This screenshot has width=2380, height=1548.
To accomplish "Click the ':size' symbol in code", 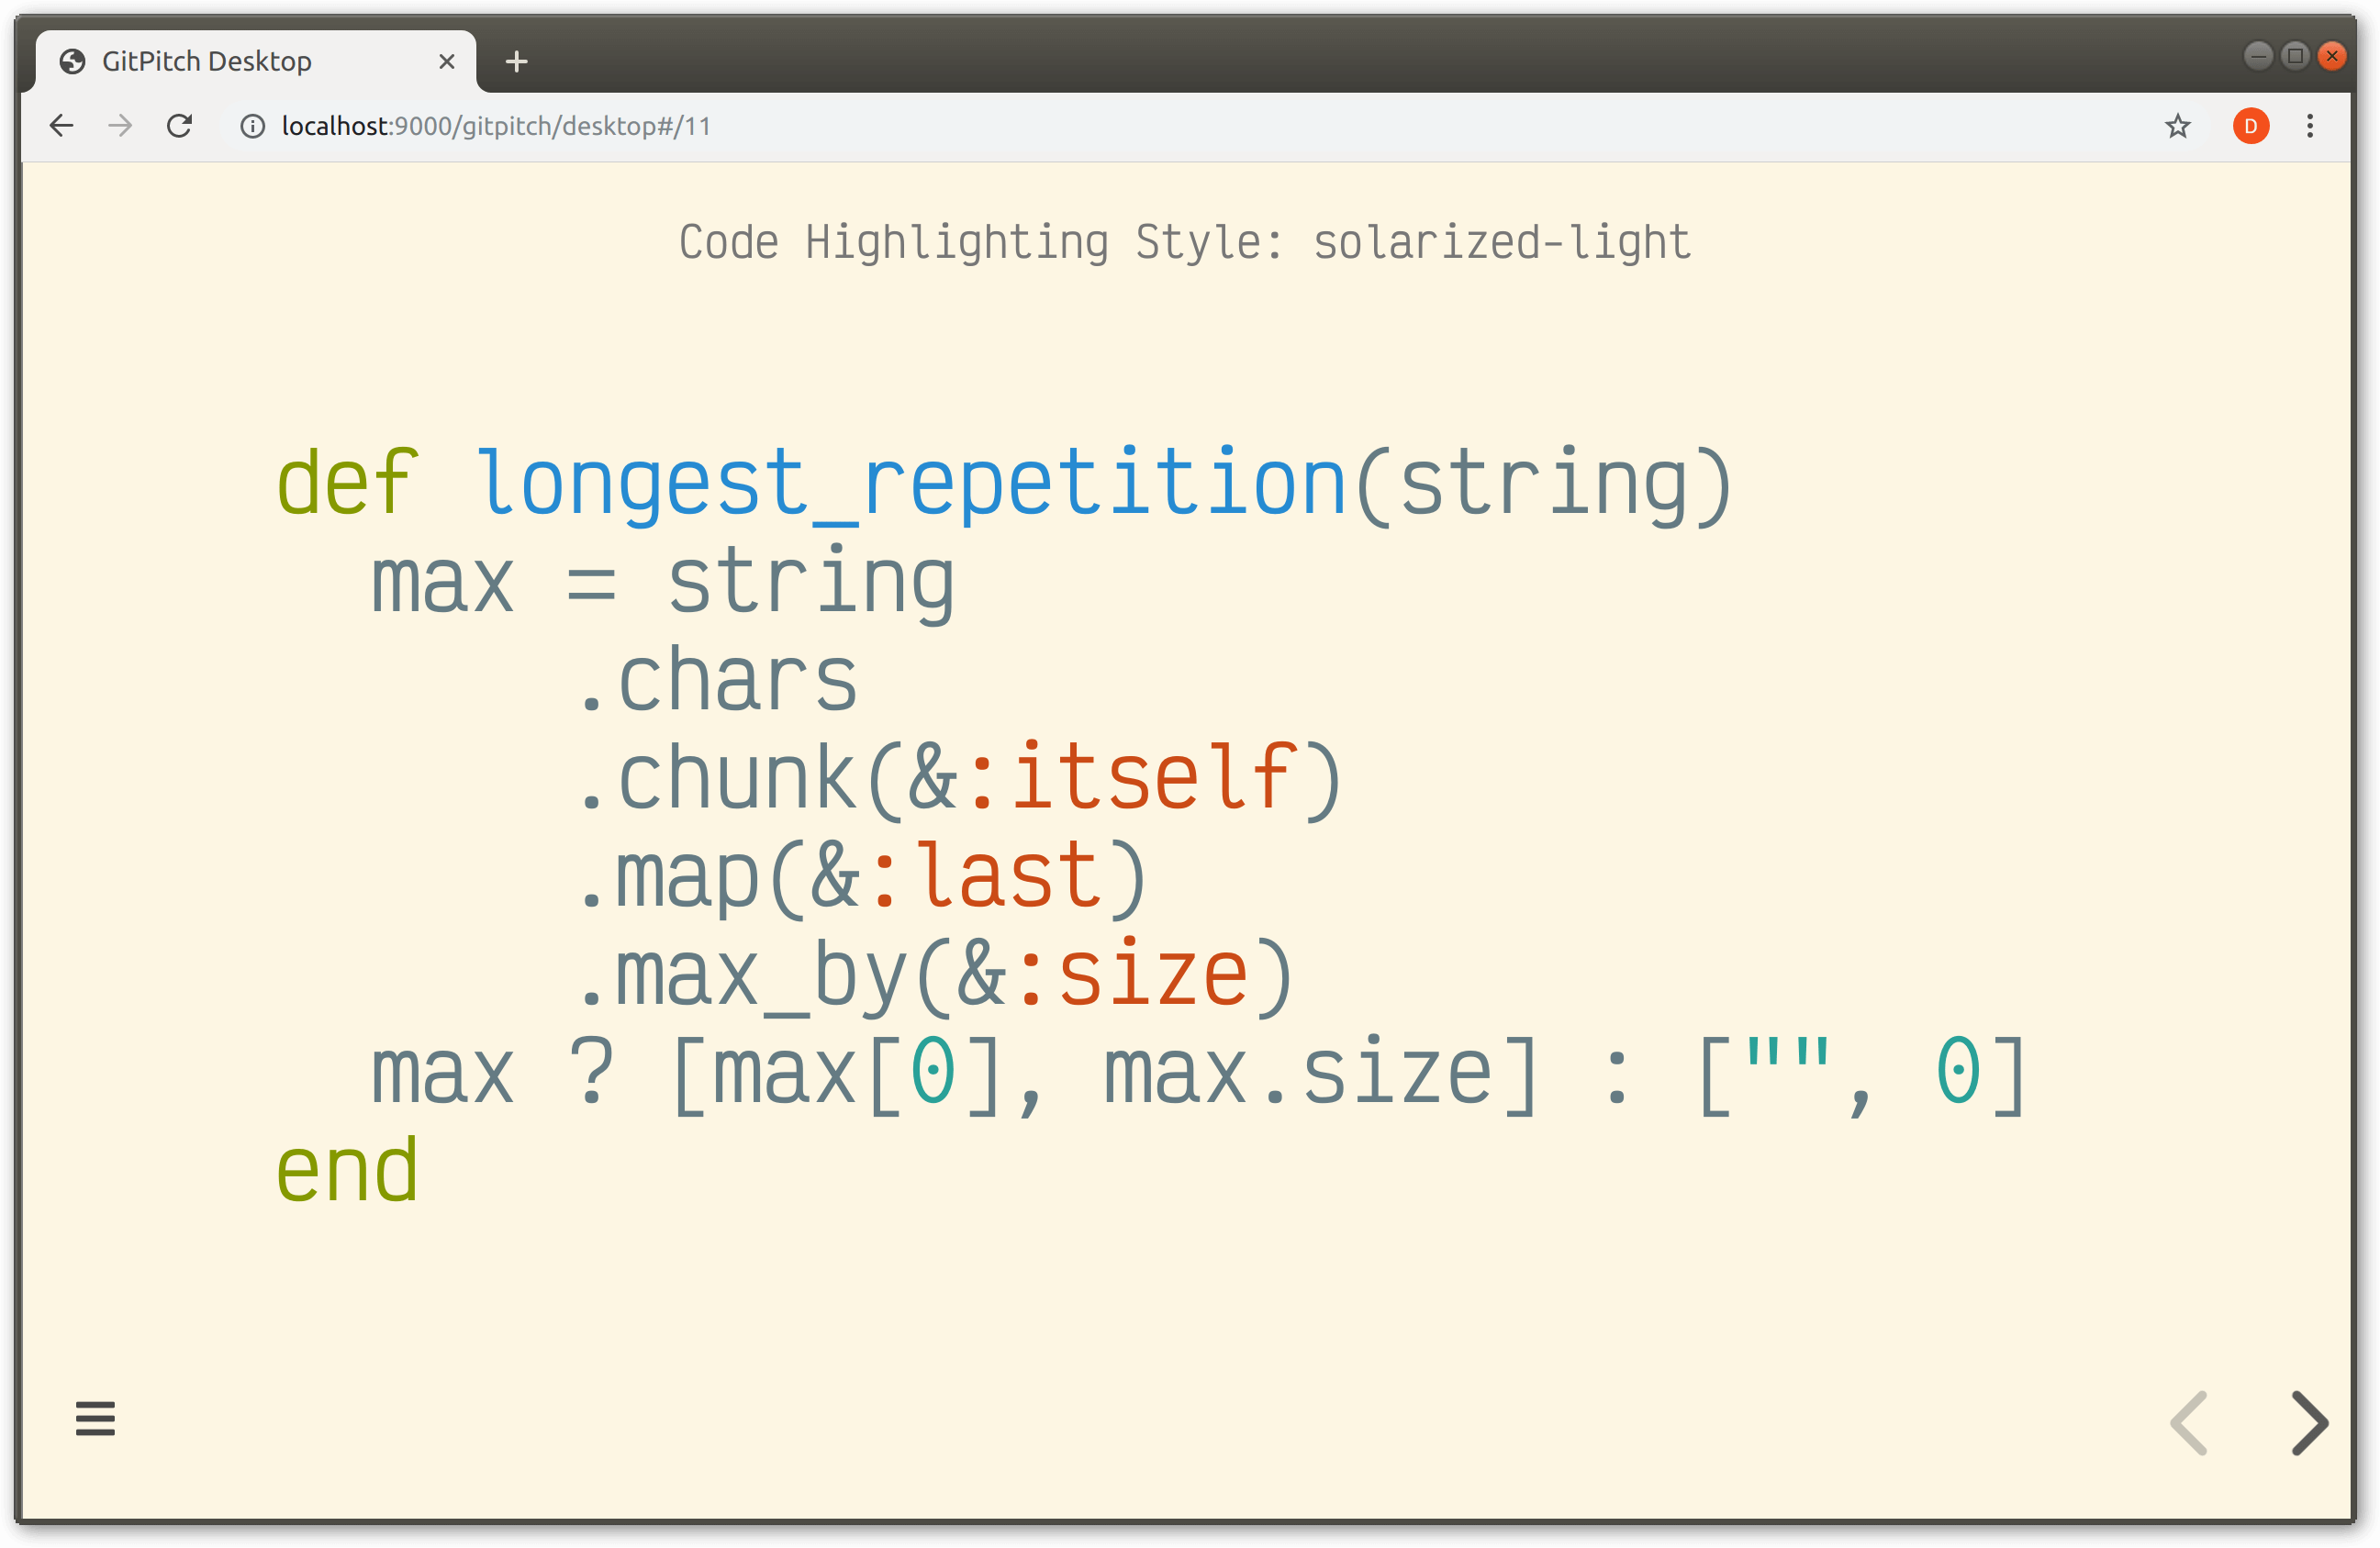I will point(1133,973).
